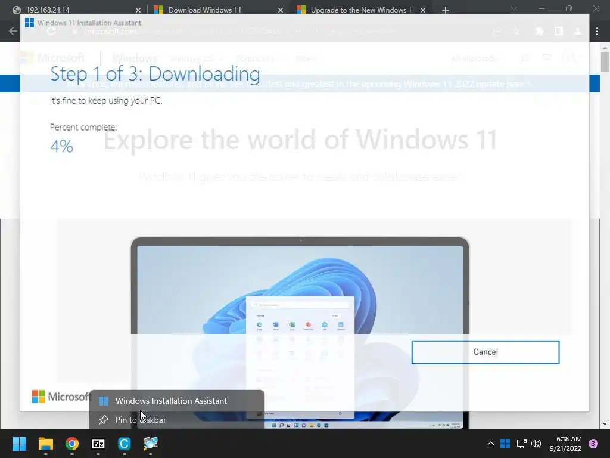Show hidden system tray icons
Screen dimensions: 610x458
tap(491, 444)
